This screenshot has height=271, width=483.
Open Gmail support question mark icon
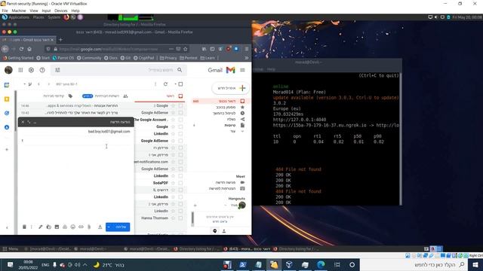click(x=42, y=70)
